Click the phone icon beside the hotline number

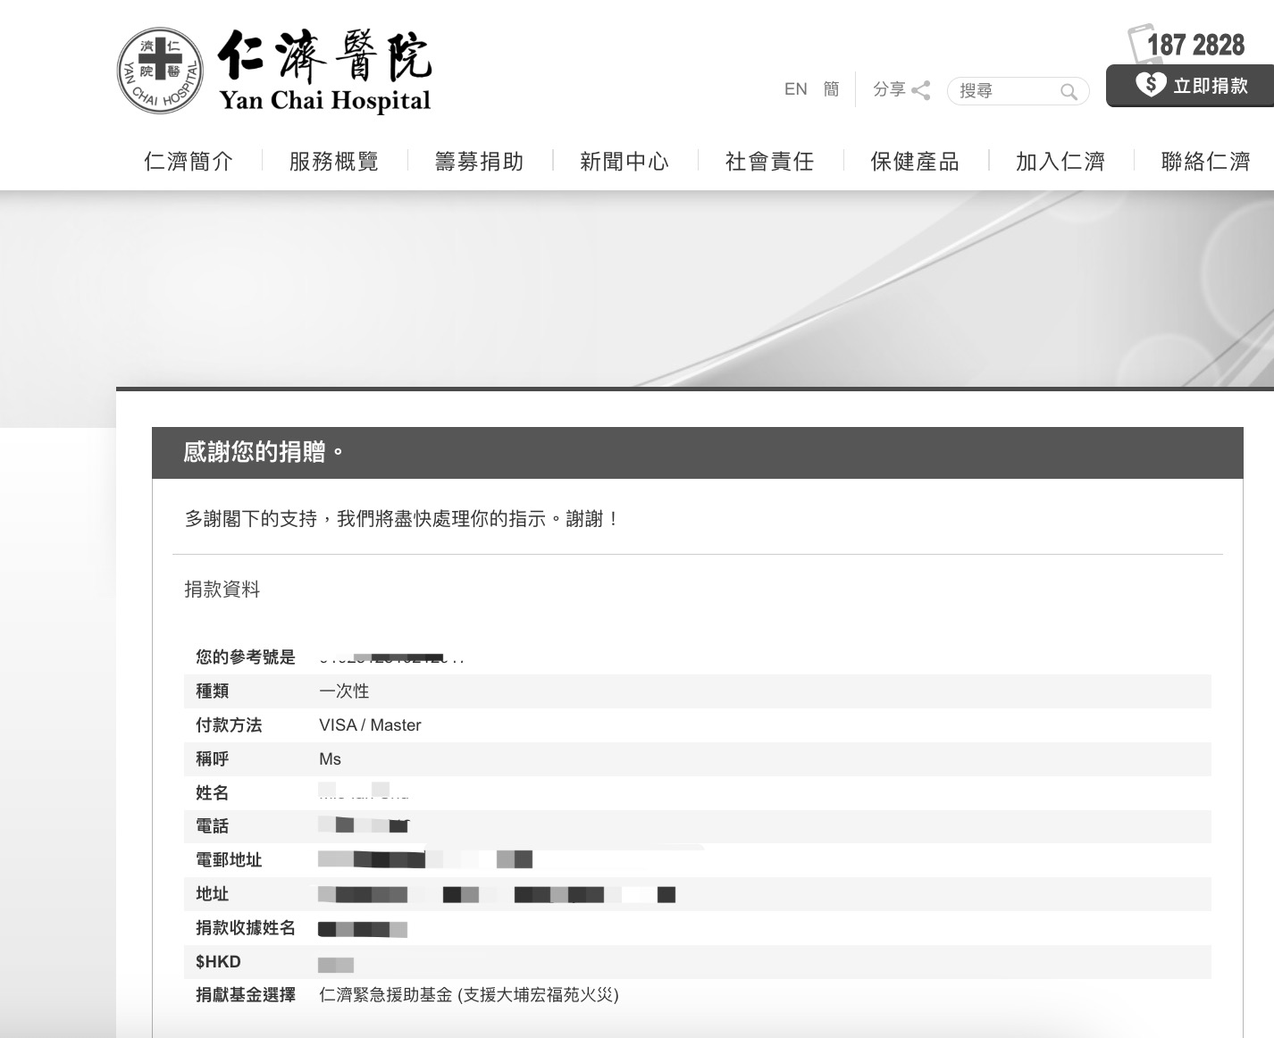pos(1137,43)
